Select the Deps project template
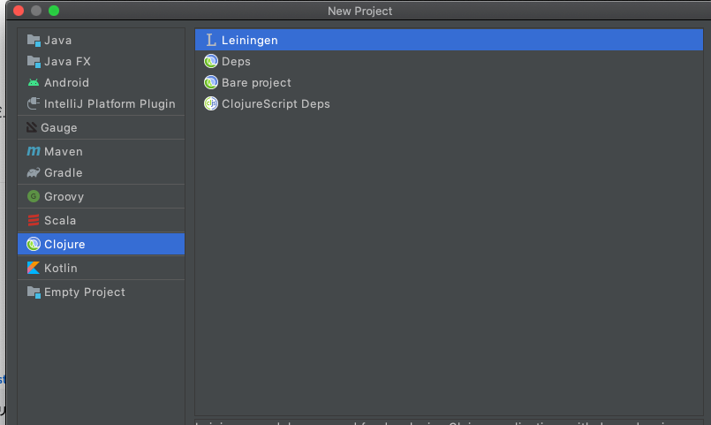 click(236, 61)
